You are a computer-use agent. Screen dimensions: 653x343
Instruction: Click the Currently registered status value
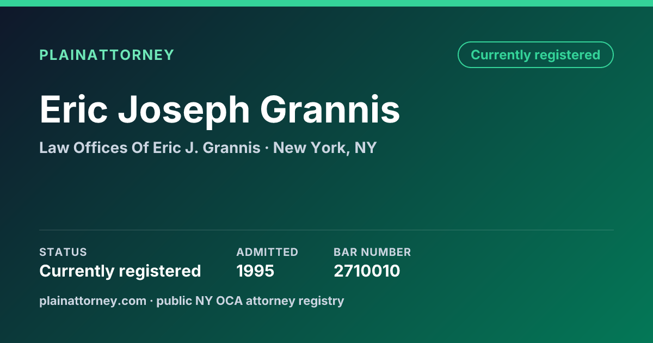click(120, 271)
